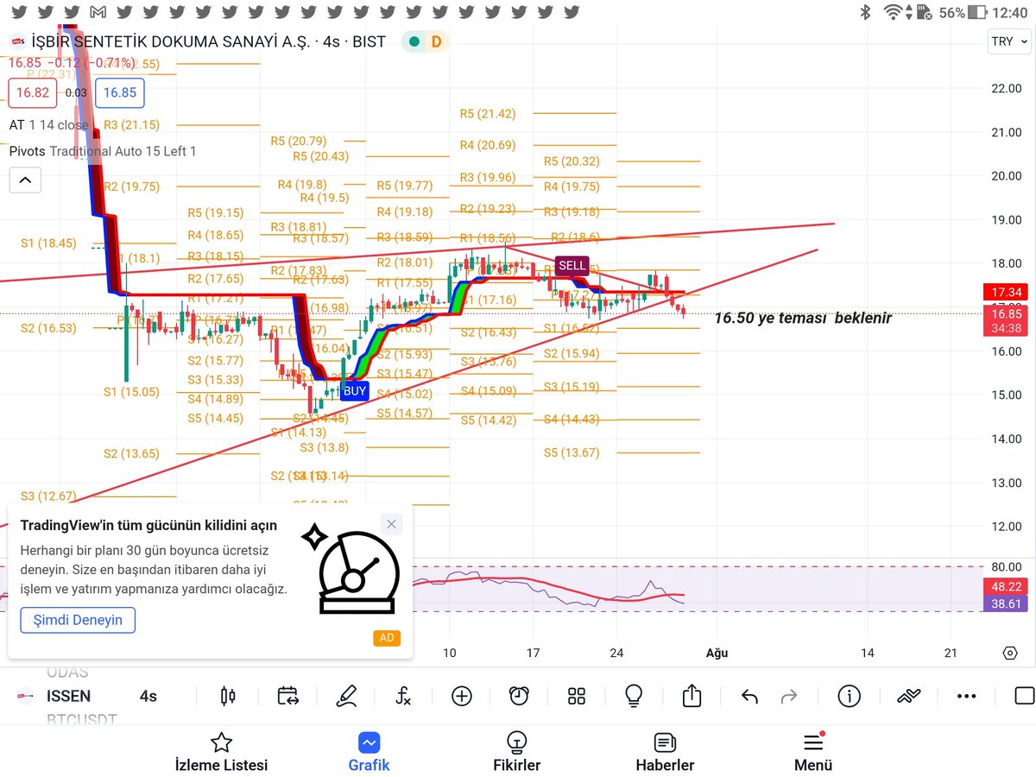Select the Grafik tab
This screenshot has height=777, width=1036.
[370, 753]
